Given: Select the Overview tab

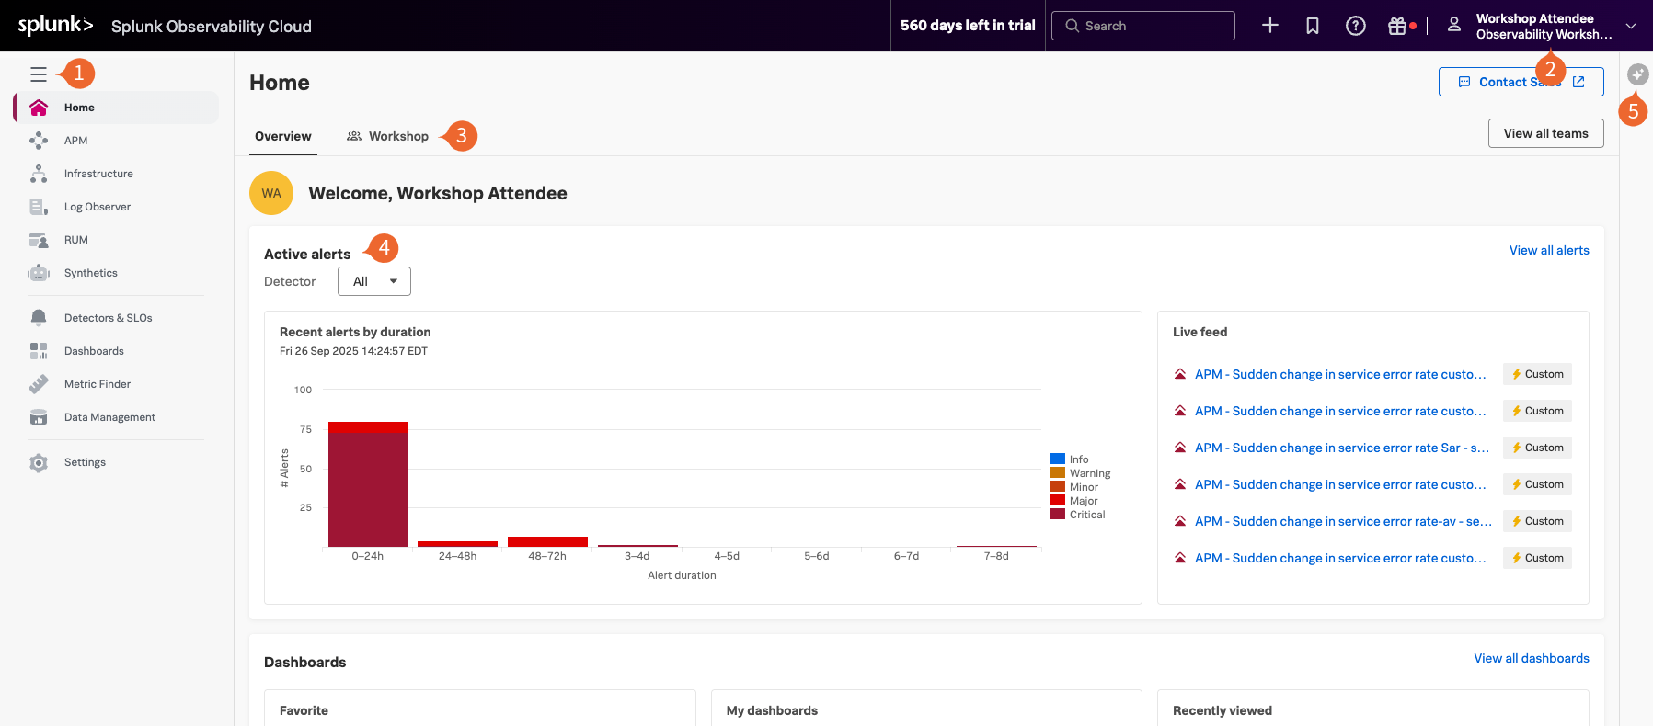Looking at the screenshot, I should click(282, 136).
